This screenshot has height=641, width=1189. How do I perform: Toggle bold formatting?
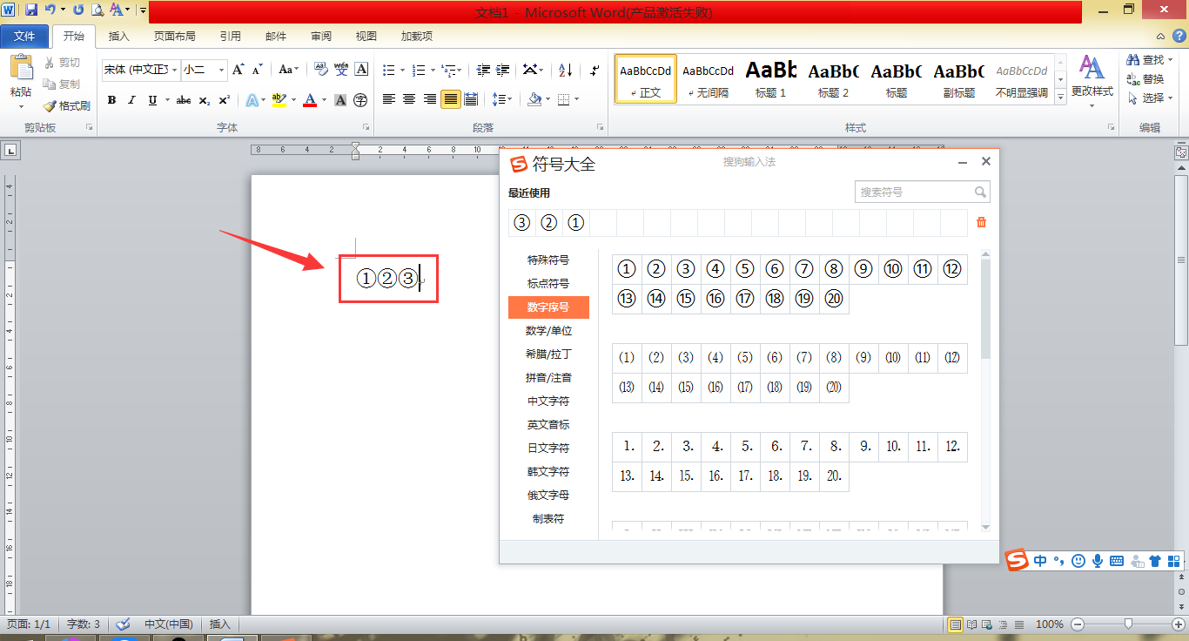[x=111, y=99]
